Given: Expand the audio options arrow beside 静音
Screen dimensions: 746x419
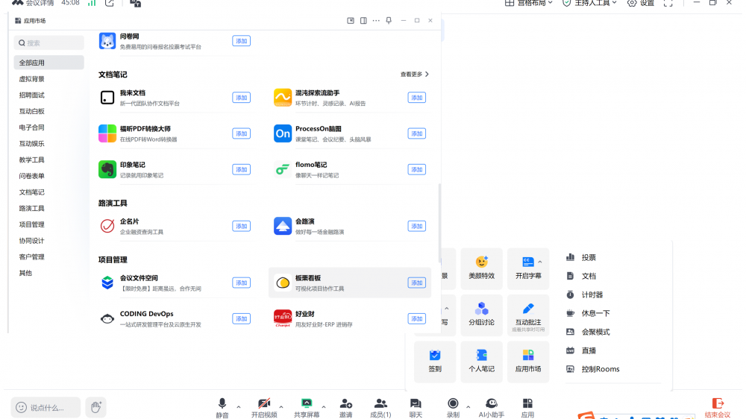Looking at the screenshot, I should [x=239, y=407].
